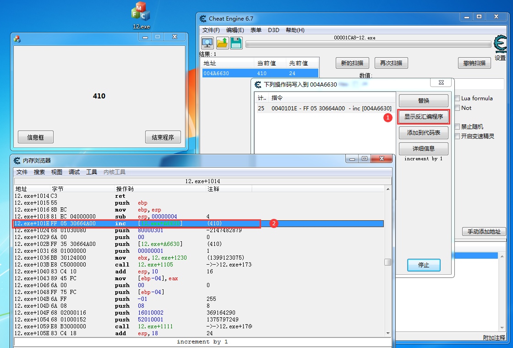Select the call 12.exe+1111 row
The height and width of the screenshot is (348, 513).
click(x=199, y=326)
